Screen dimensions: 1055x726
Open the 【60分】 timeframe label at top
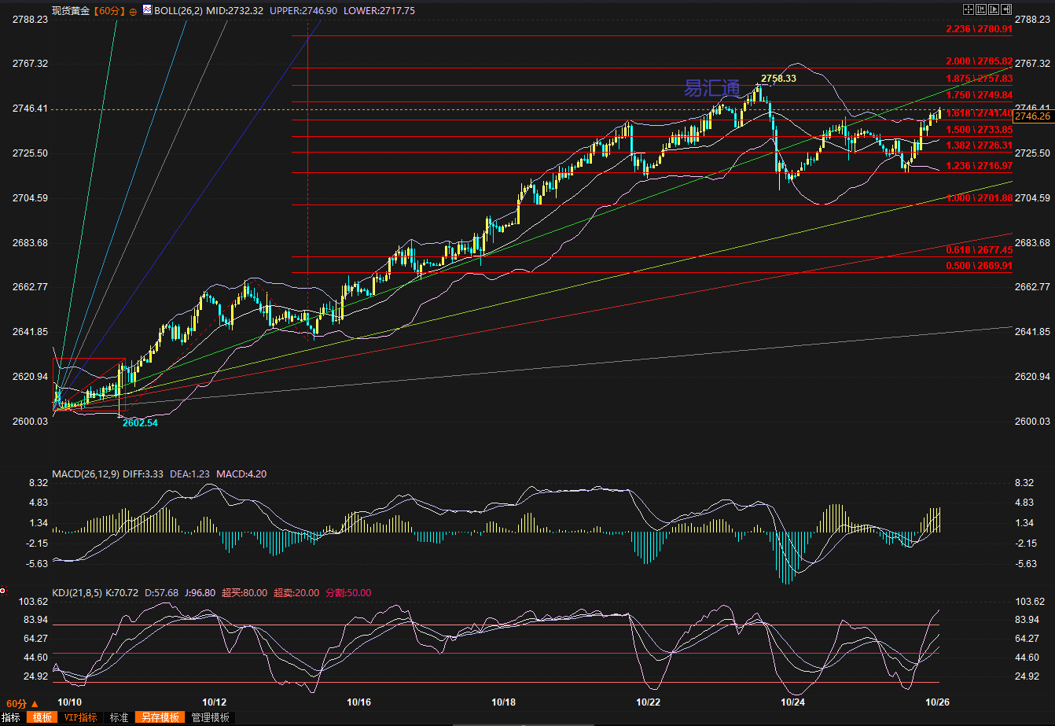108,11
